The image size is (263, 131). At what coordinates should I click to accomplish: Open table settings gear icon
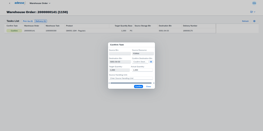[x=254, y=21]
